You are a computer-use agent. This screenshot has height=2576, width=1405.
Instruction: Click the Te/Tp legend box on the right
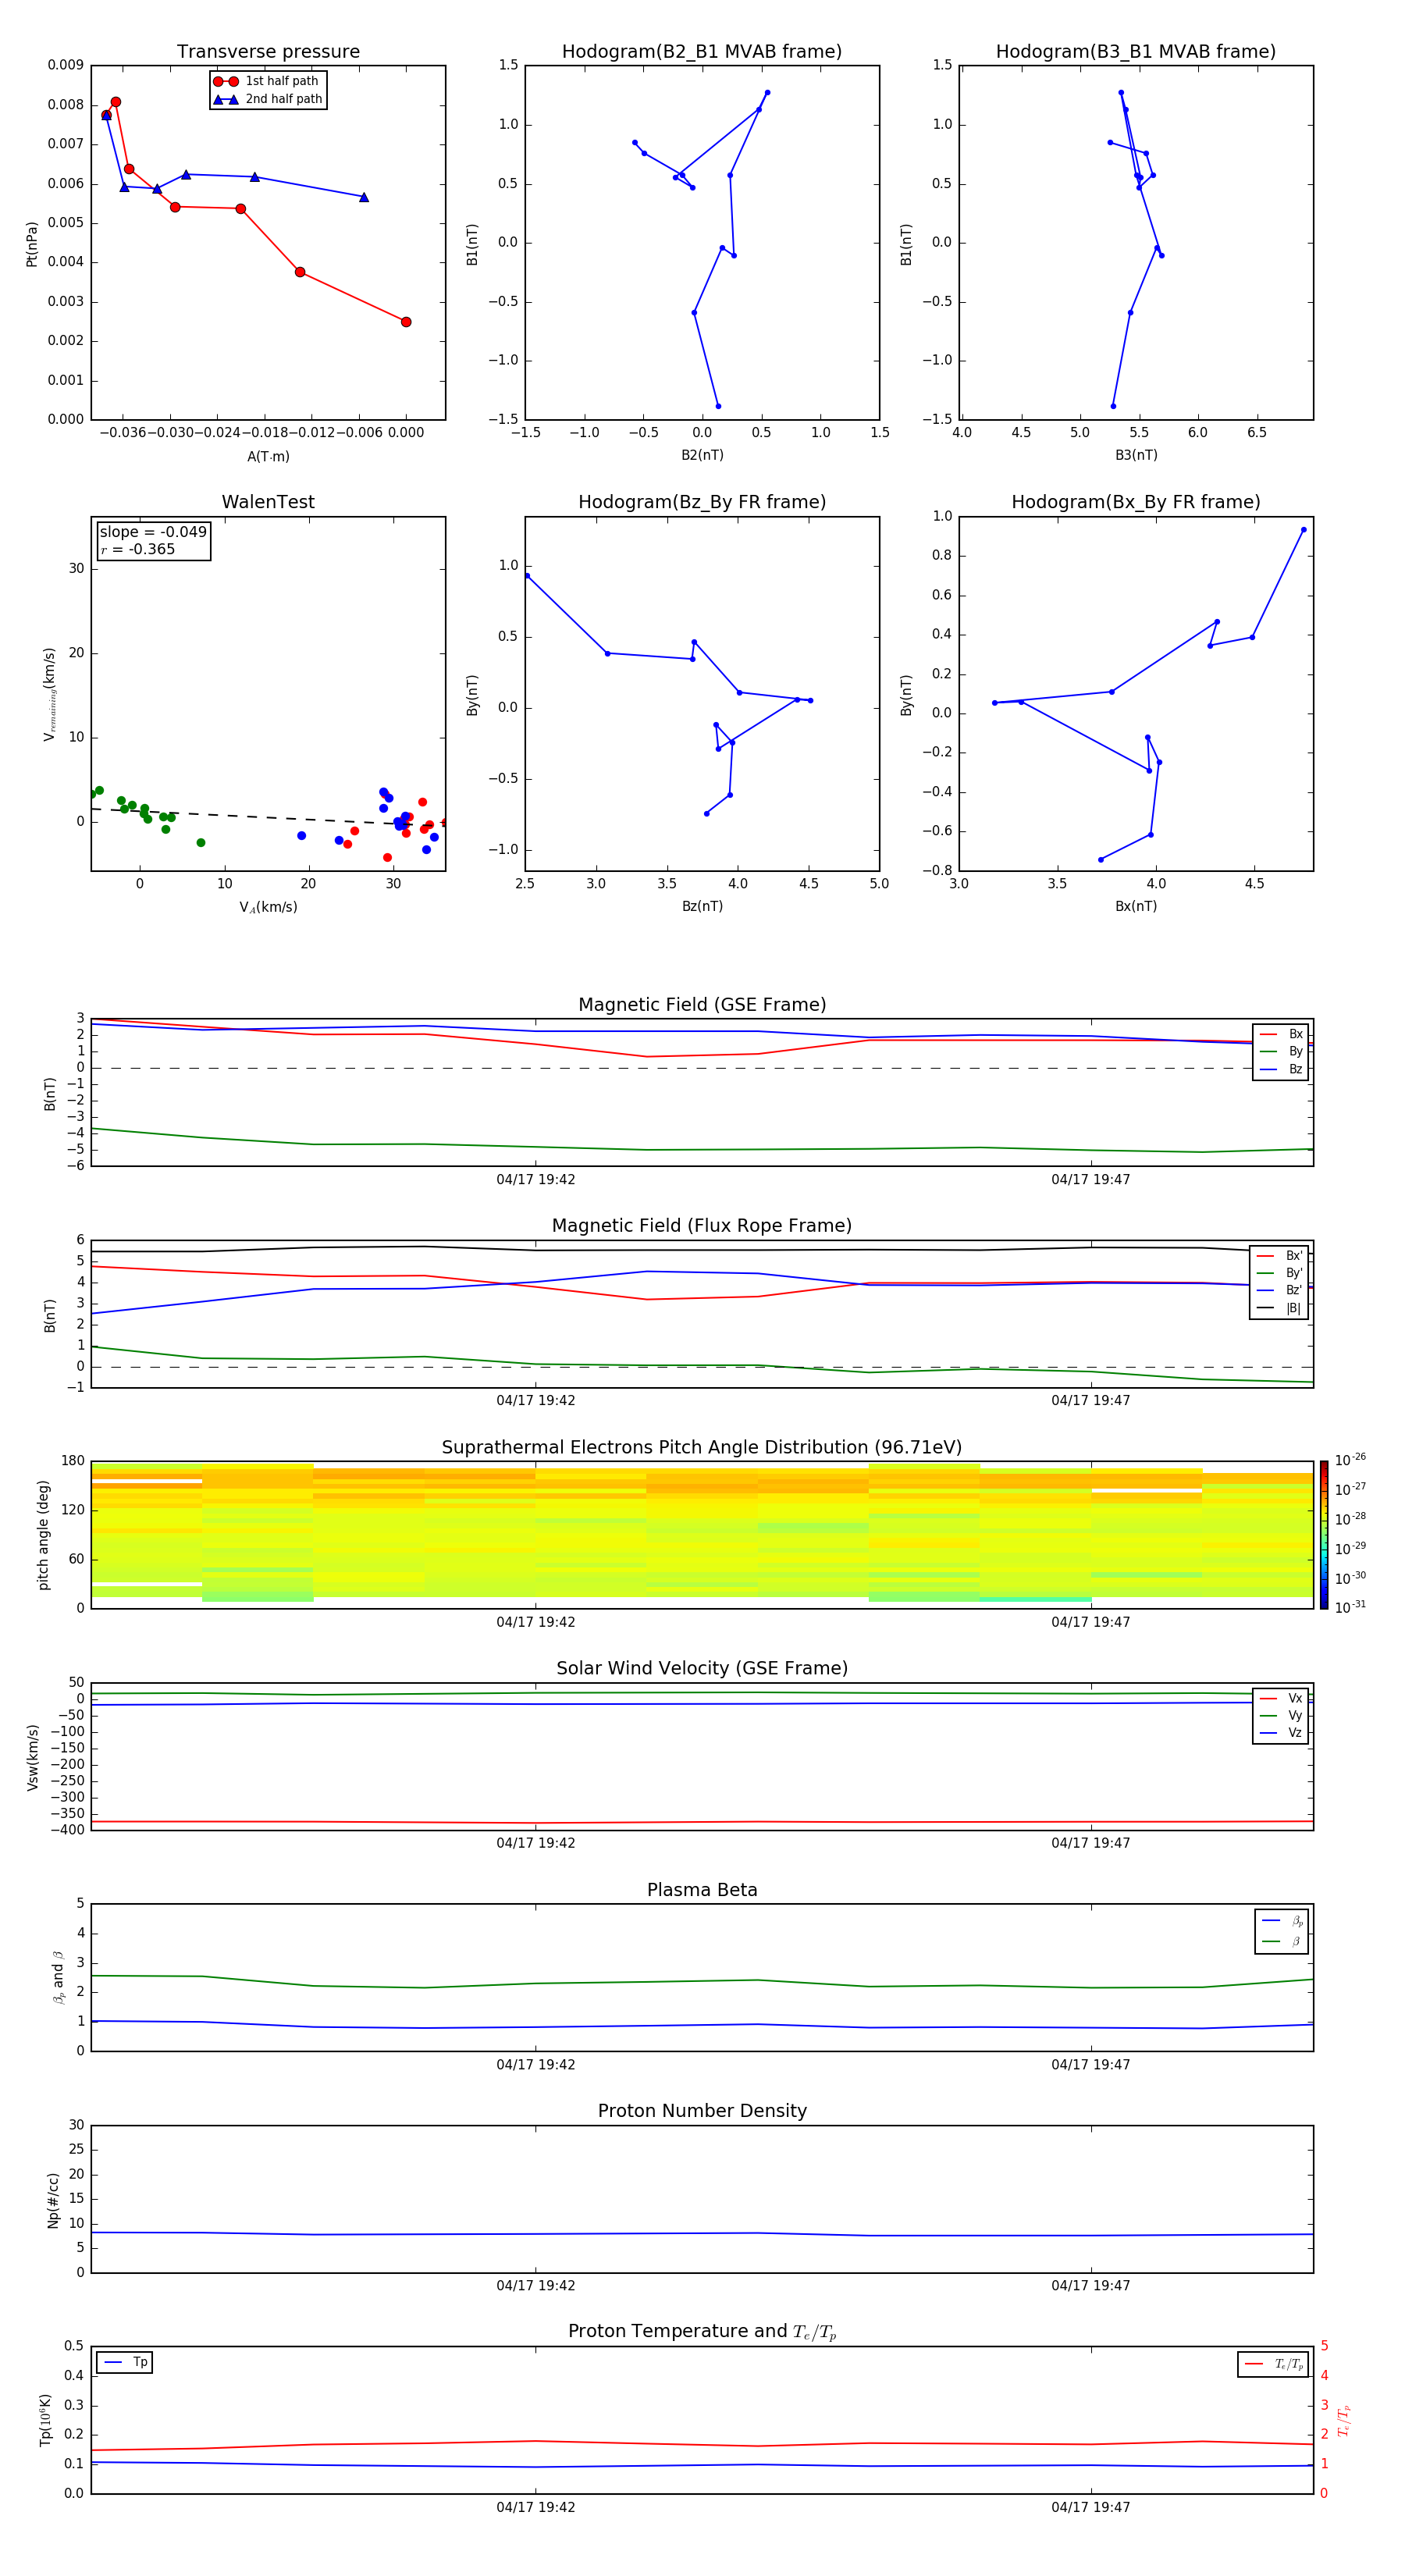click(1273, 2364)
